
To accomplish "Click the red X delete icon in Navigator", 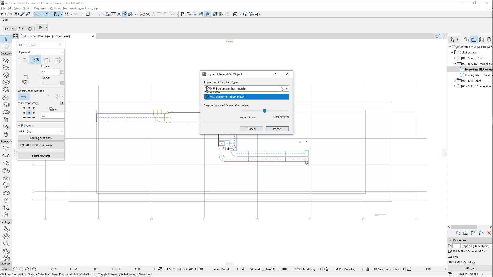I will [x=489, y=233].
